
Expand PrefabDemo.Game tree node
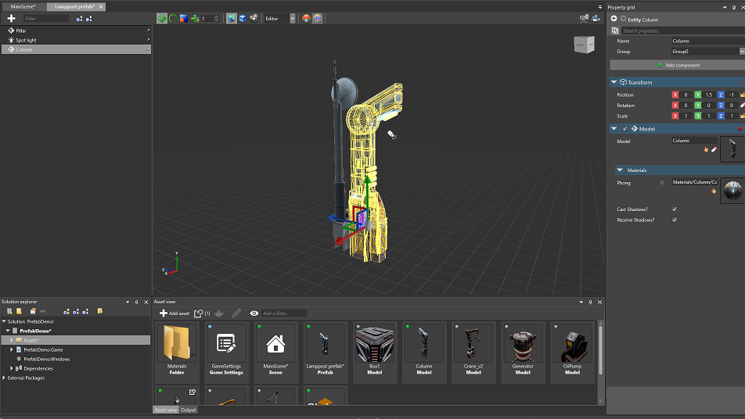[12, 349]
